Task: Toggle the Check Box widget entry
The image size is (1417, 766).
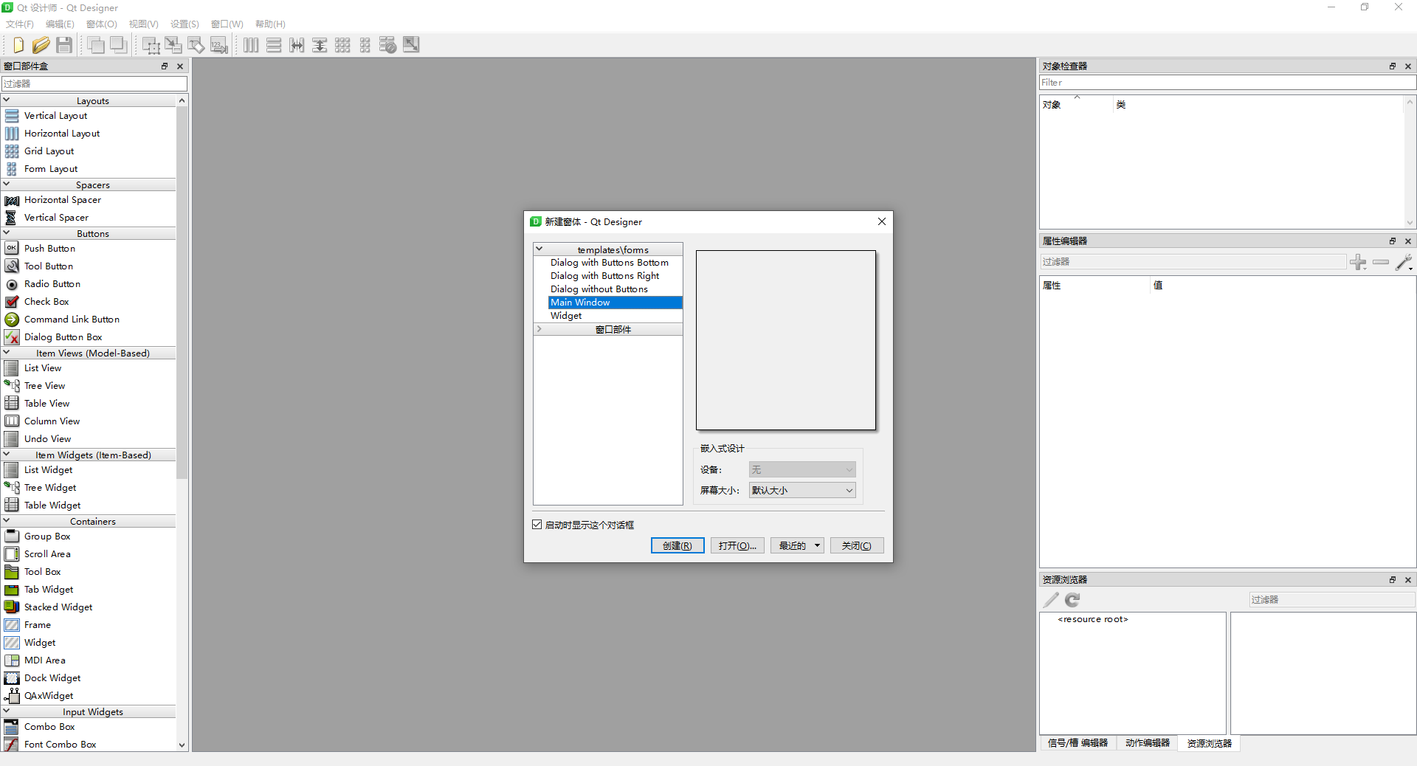Action: pyautogui.click(x=46, y=302)
